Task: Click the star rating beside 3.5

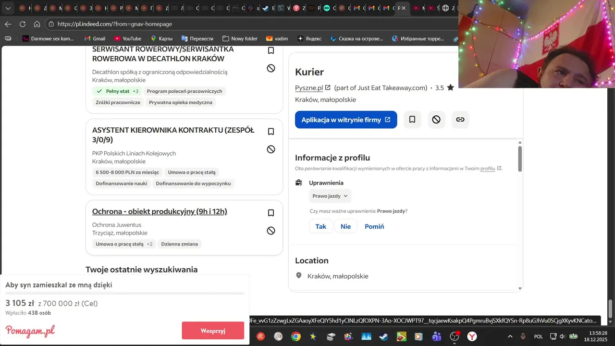Action: (x=450, y=87)
